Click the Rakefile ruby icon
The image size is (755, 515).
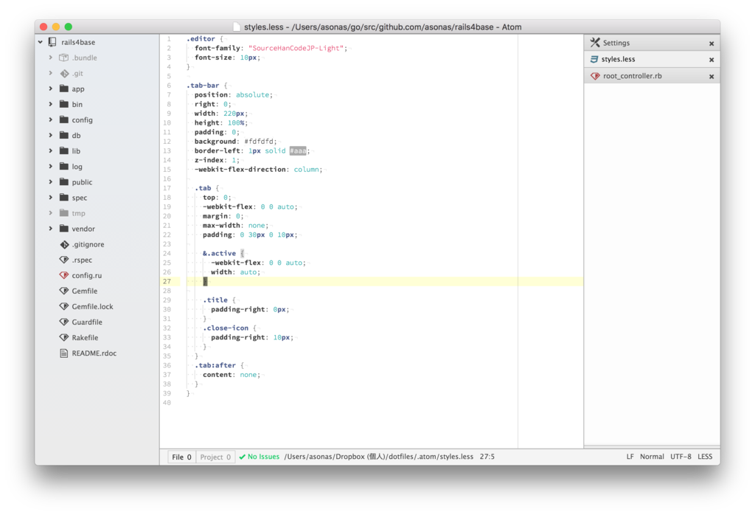point(64,337)
